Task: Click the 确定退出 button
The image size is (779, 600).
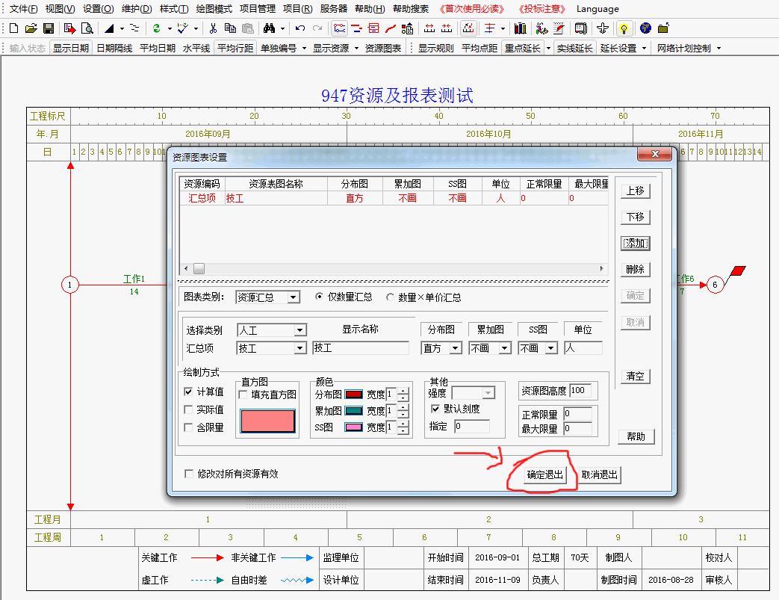Action: (545, 474)
